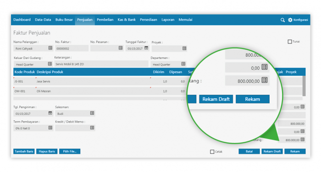Click the product table vertical scrollbar

(304, 86)
